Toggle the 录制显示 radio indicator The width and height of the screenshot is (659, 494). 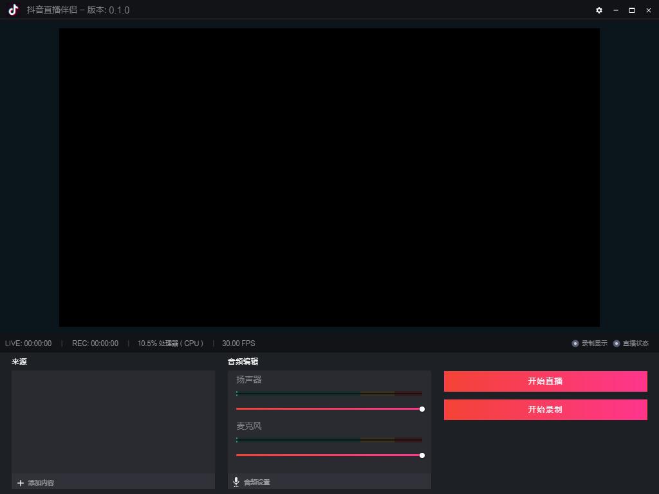click(575, 343)
